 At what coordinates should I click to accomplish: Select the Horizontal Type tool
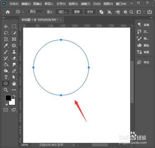click(x=6, y=77)
